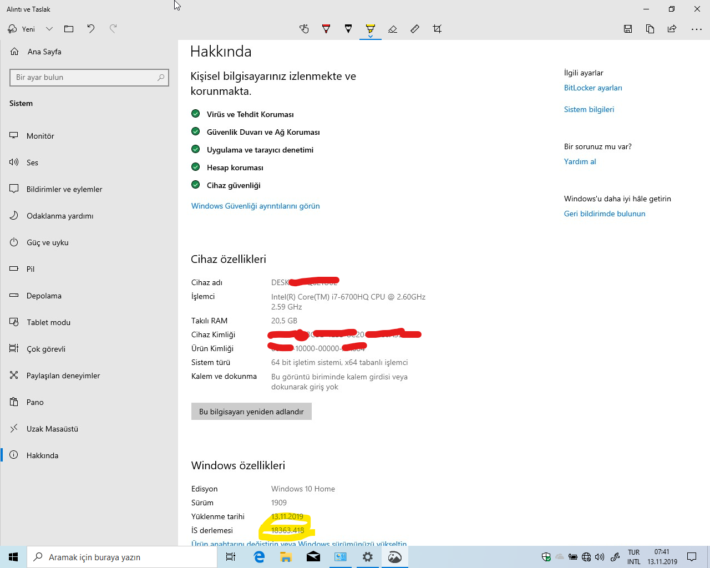Open File Explorer from taskbar
The width and height of the screenshot is (710, 568).
click(x=286, y=557)
